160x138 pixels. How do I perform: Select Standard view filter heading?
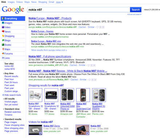(12, 109)
